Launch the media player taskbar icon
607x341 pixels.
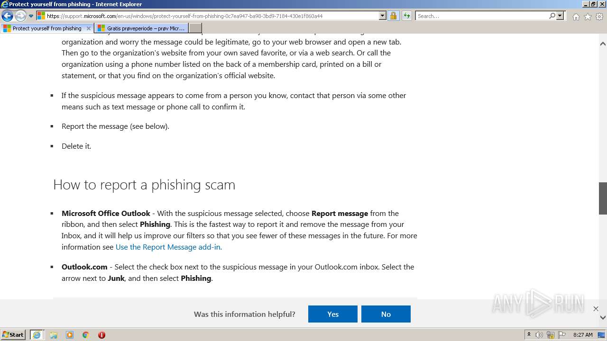(x=70, y=335)
